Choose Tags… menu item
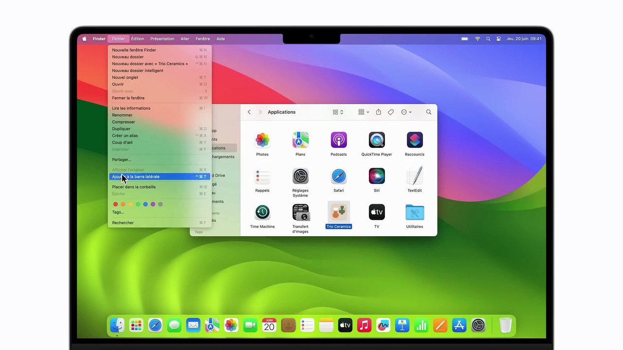The width and height of the screenshot is (623, 350). tap(160, 212)
